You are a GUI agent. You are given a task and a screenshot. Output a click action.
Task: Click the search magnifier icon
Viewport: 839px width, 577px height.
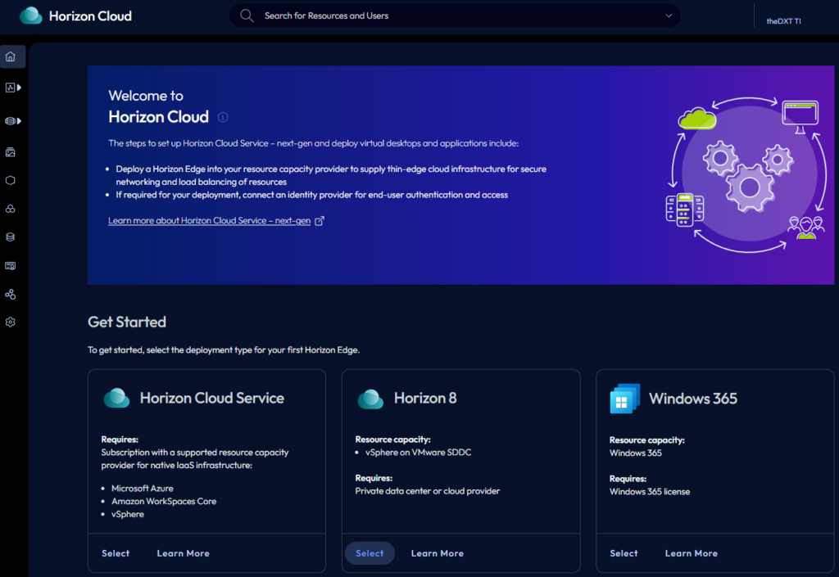pyautogui.click(x=247, y=16)
